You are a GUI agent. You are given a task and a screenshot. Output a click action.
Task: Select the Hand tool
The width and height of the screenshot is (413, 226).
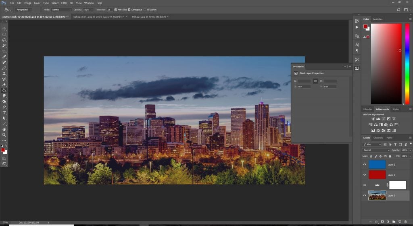click(x=4, y=129)
